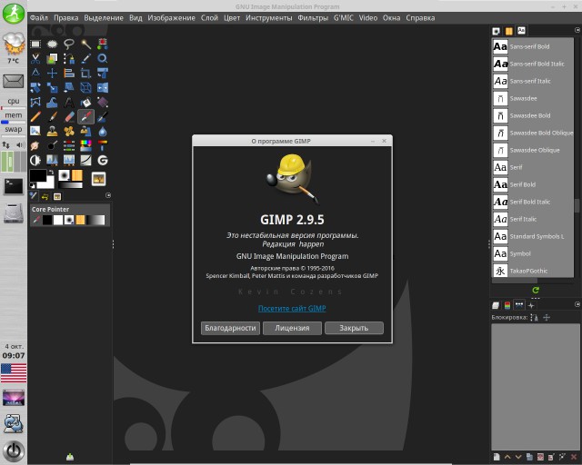Select the Ink tool

(x=103, y=117)
